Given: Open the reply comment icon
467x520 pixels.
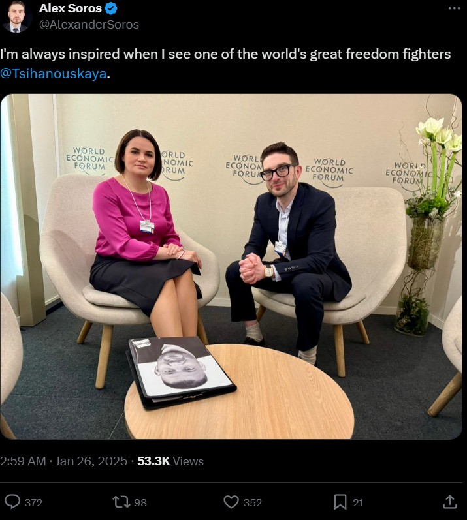Looking at the screenshot, I should tap(12, 502).
